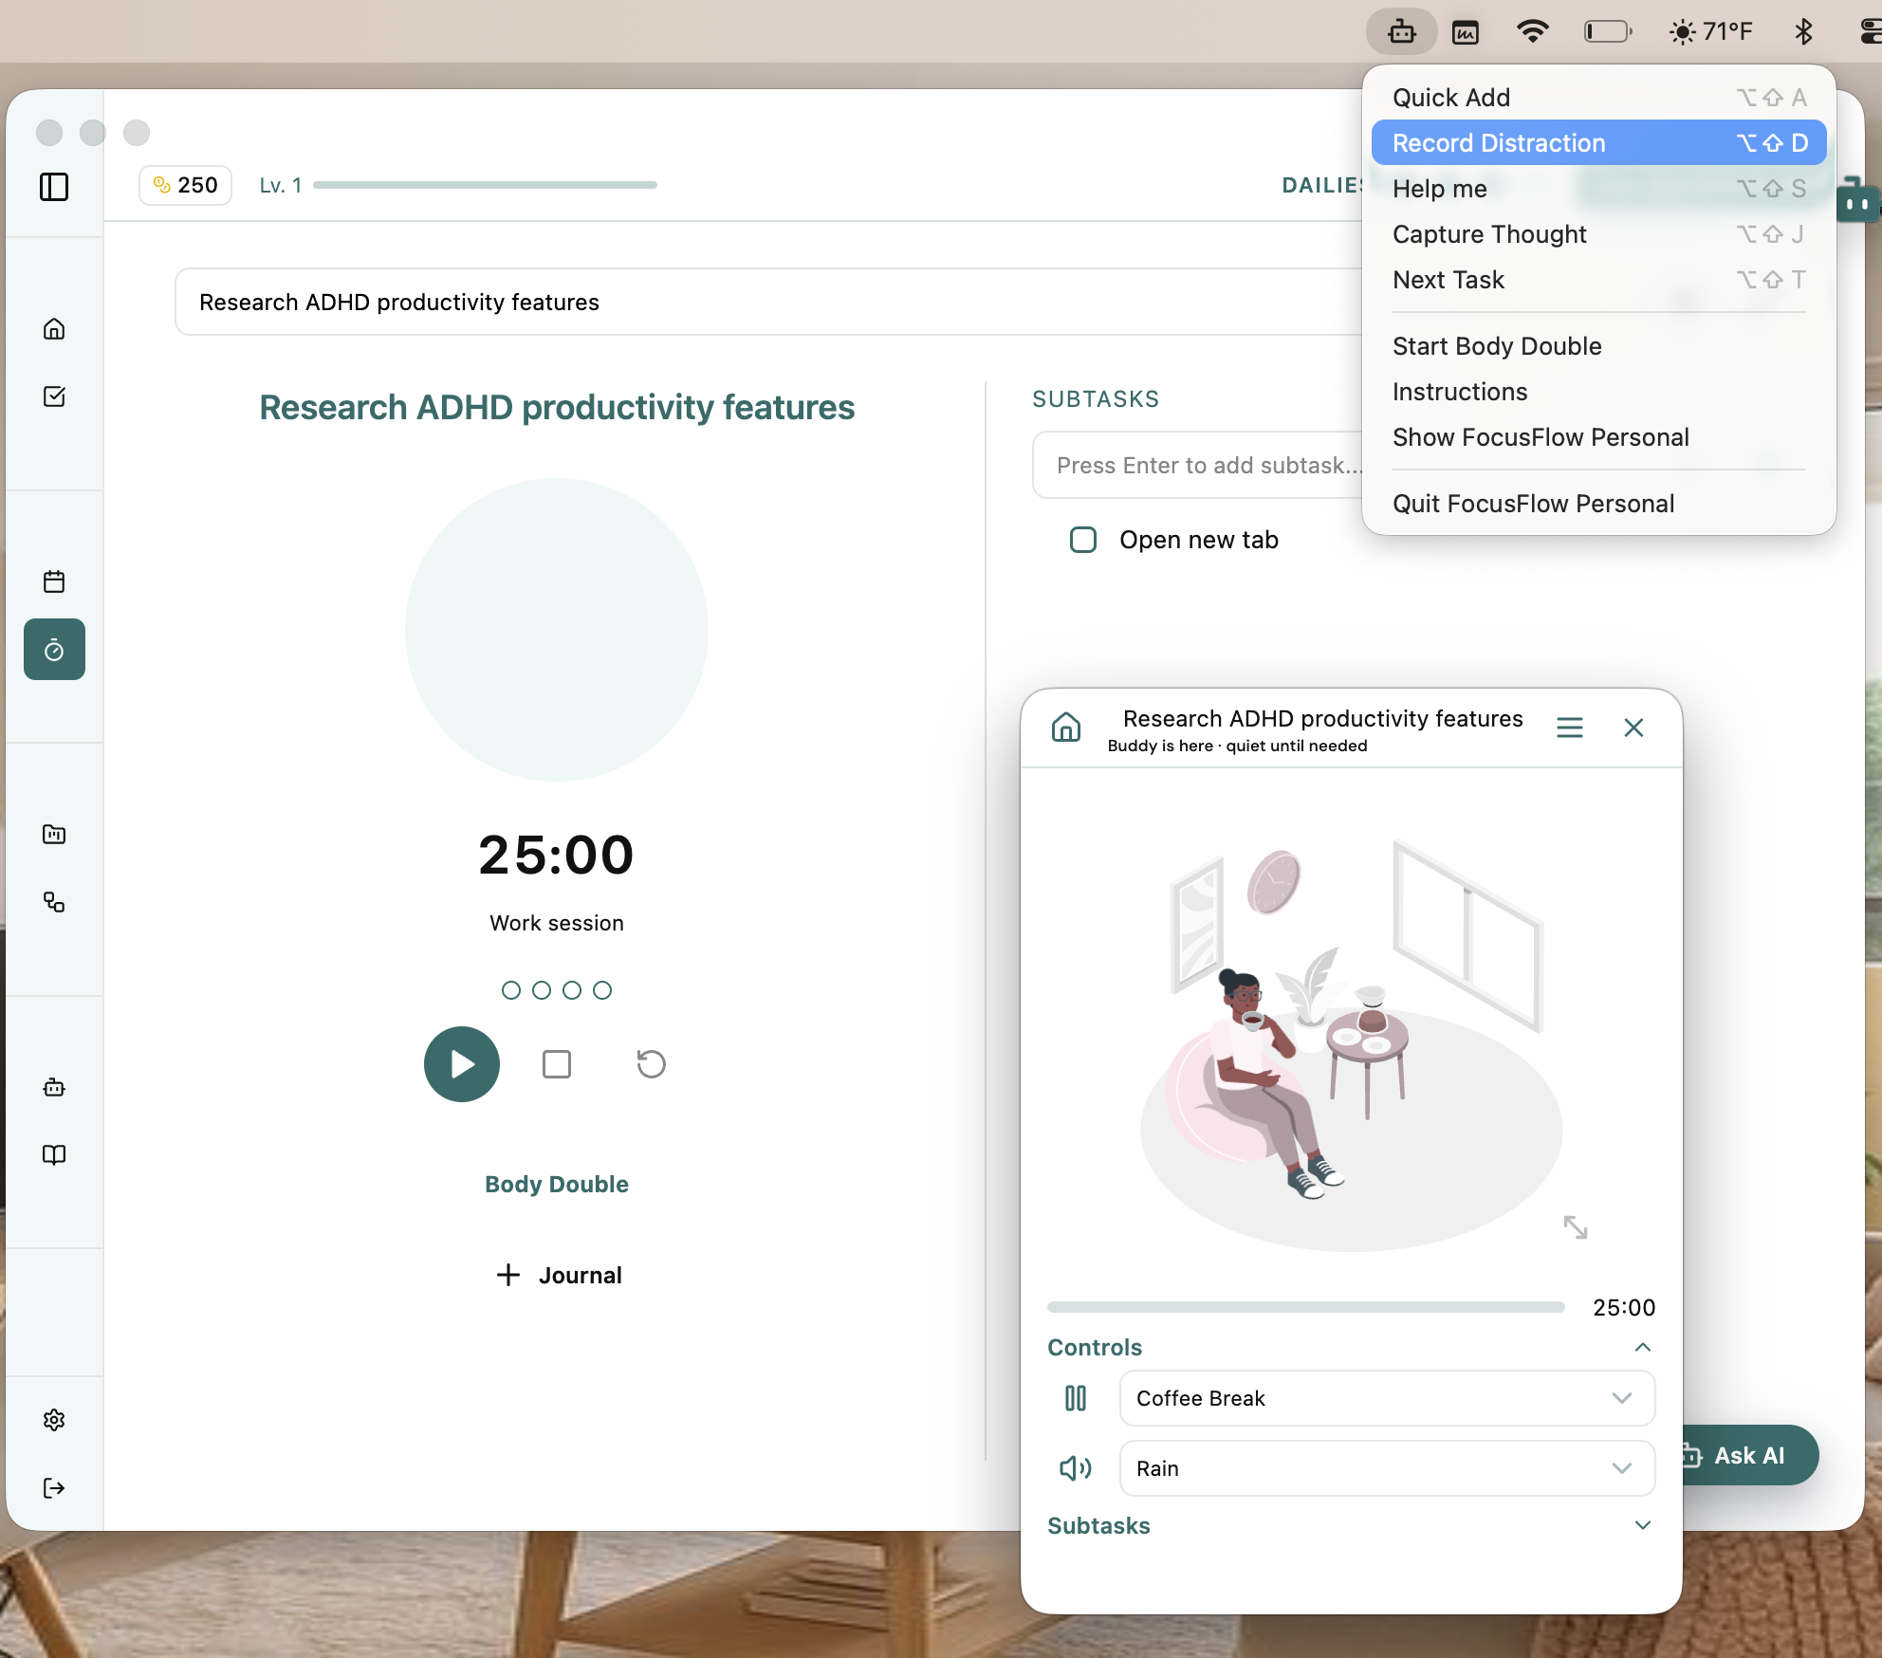Image resolution: width=1882 pixels, height=1658 pixels.
Task: Click the logout icon in sidebar
Action: pos(54,1487)
